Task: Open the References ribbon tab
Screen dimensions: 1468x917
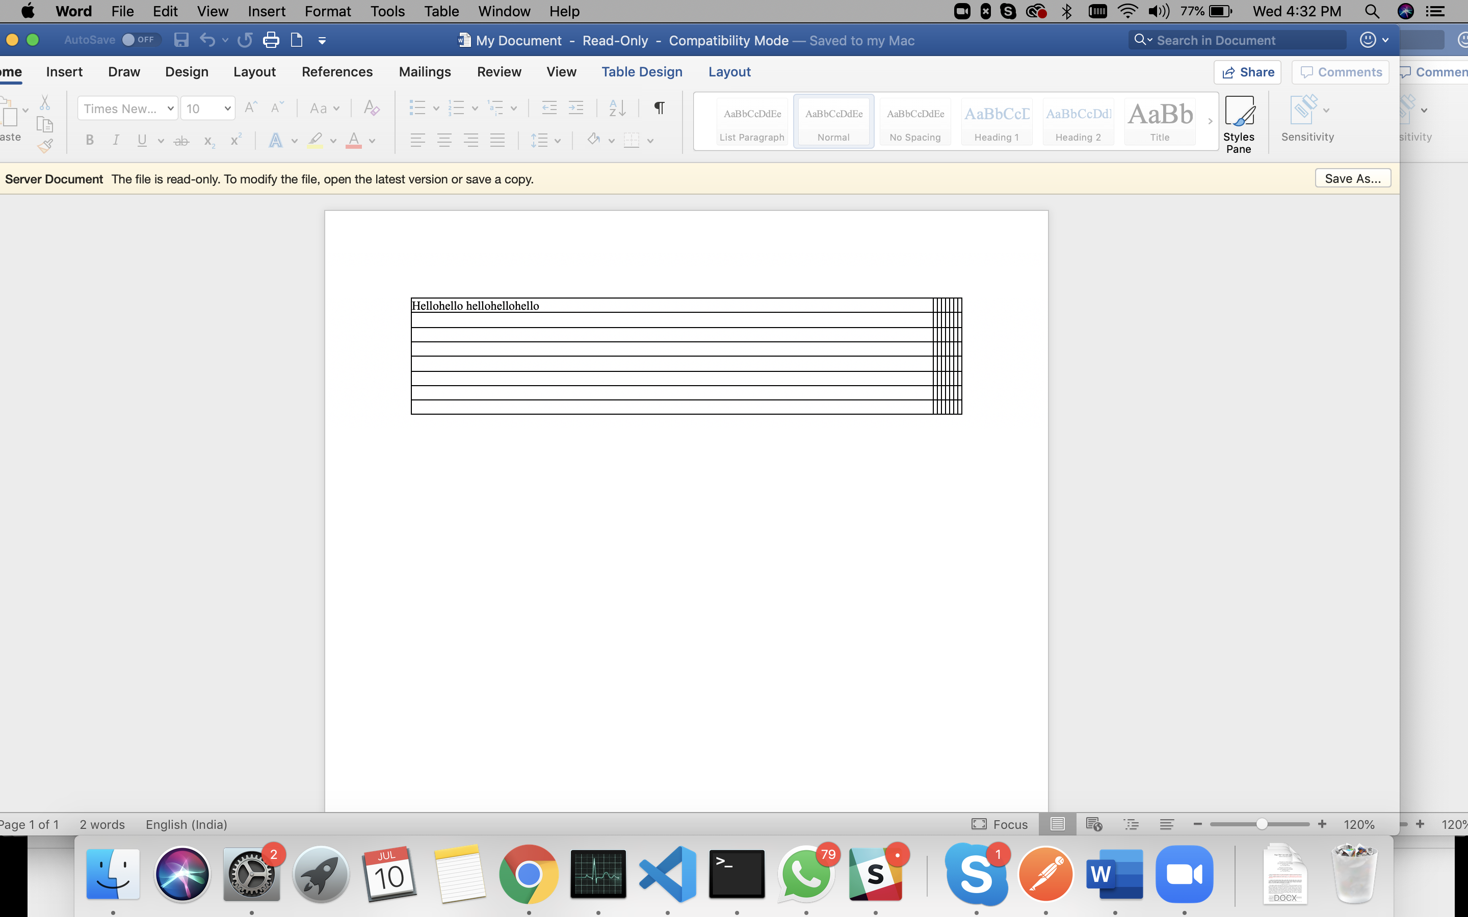Action: [337, 71]
